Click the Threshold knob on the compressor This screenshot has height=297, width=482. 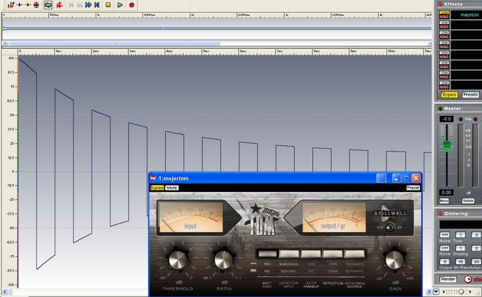pyautogui.click(x=177, y=259)
